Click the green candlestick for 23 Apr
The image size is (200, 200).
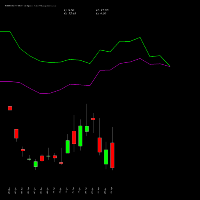point(106,157)
